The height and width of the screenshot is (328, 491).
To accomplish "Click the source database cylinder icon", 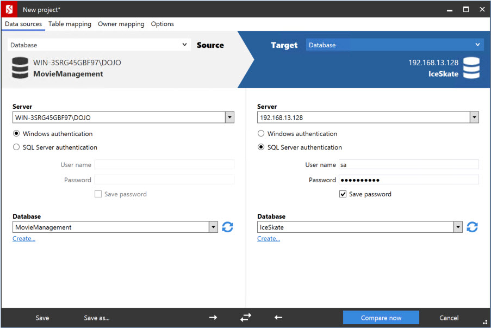I will [20, 67].
